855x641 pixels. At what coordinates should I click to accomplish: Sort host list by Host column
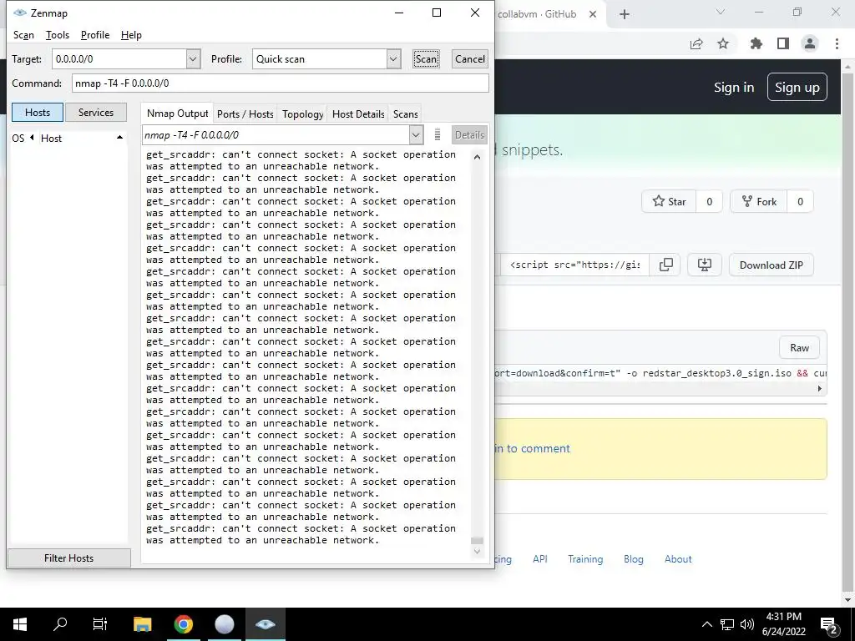point(51,138)
